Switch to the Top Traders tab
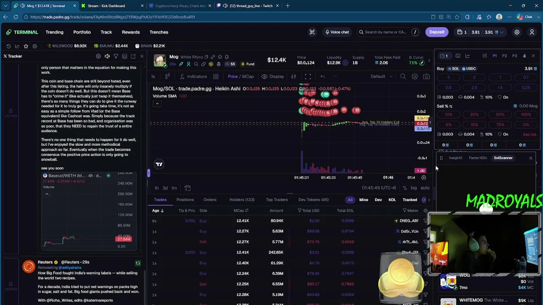This screenshot has height=305, width=543. [277, 200]
